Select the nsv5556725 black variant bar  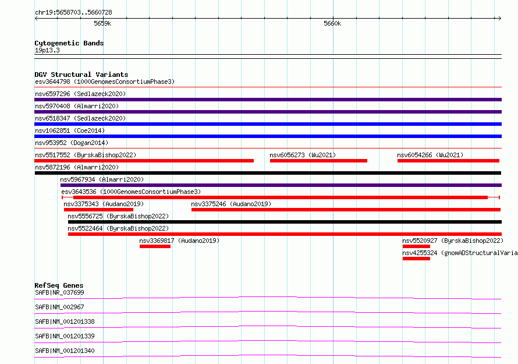(x=285, y=222)
